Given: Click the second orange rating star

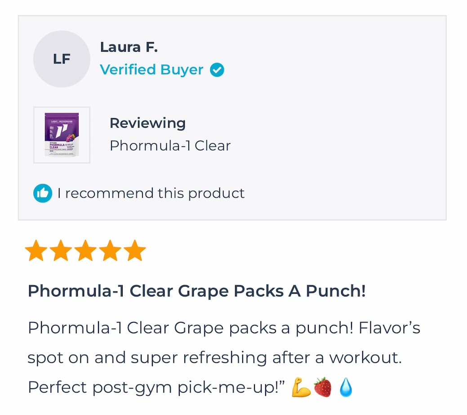Looking at the screenshot, I should coord(61,251).
